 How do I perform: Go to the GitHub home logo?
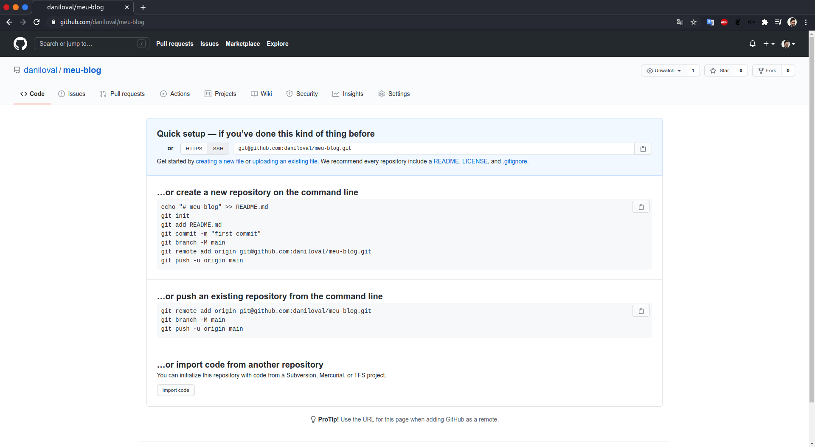tap(20, 44)
